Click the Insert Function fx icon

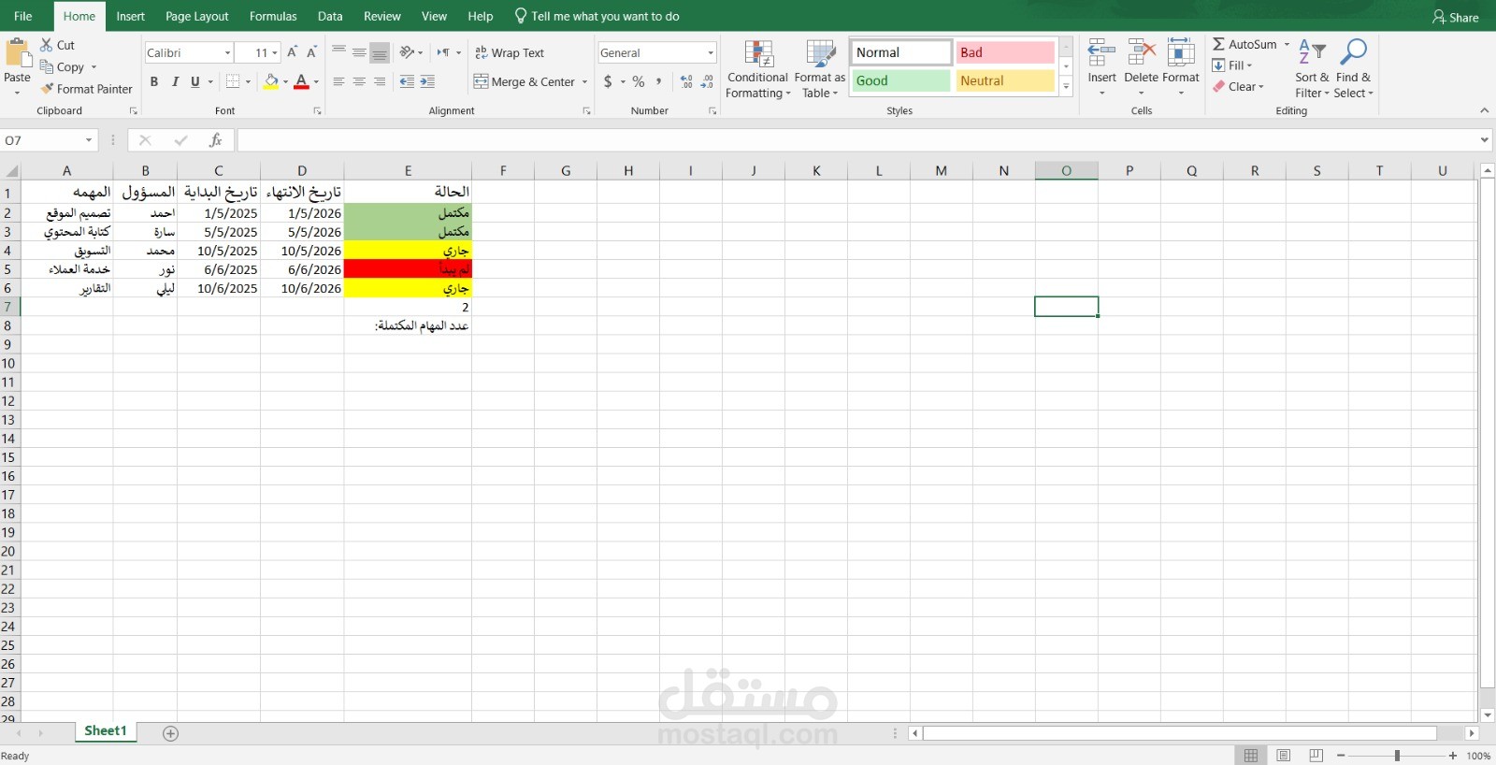(215, 140)
